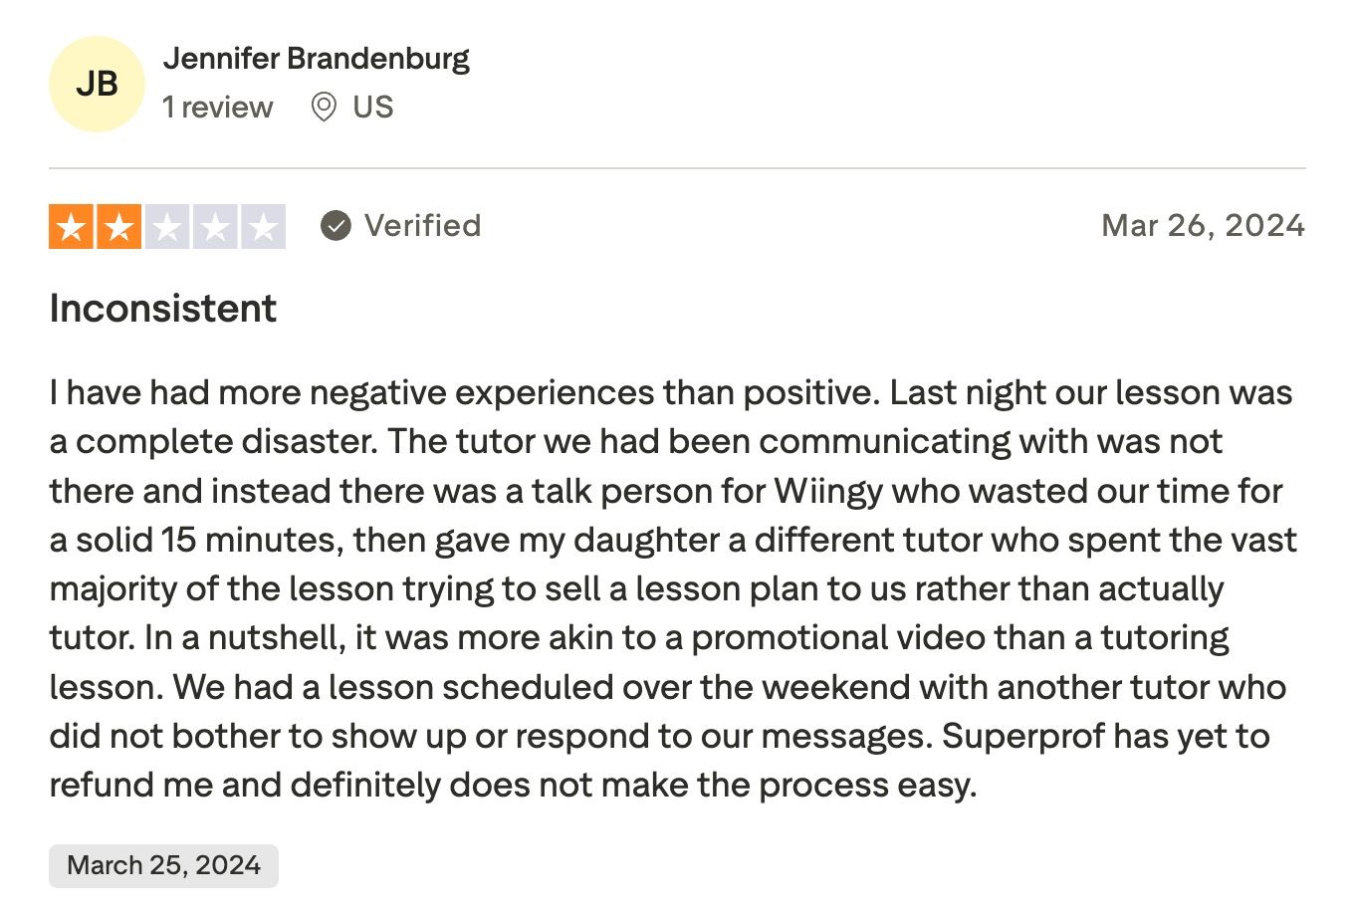Click the "1 review" count
The width and height of the screenshot is (1354, 916).
pos(217,107)
